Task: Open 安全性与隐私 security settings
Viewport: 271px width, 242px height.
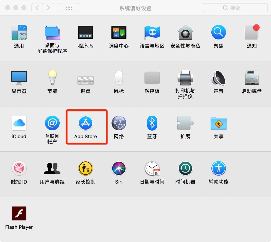Action: [x=185, y=33]
